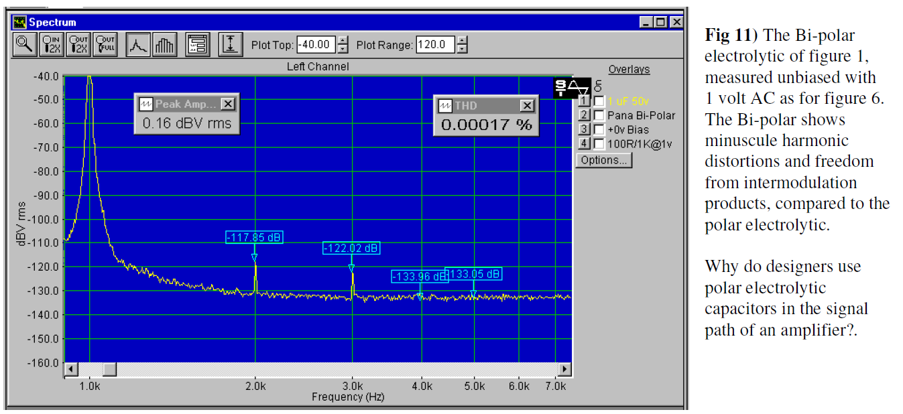The height and width of the screenshot is (414, 903).
Task: Click the 0.16 dBV rms readout
Action: pyautogui.click(x=186, y=123)
